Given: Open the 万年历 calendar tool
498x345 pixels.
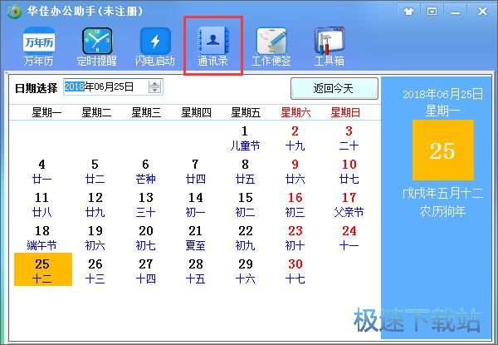Looking at the screenshot, I should pyautogui.click(x=38, y=47).
